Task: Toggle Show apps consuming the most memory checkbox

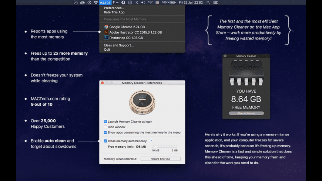Action: coord(105,132)
